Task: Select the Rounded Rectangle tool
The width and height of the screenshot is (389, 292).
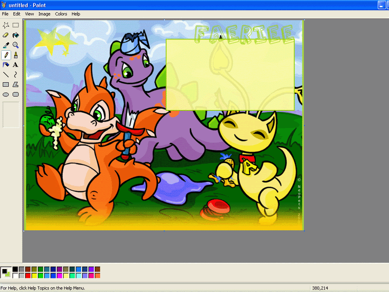Action: [16, 94]
